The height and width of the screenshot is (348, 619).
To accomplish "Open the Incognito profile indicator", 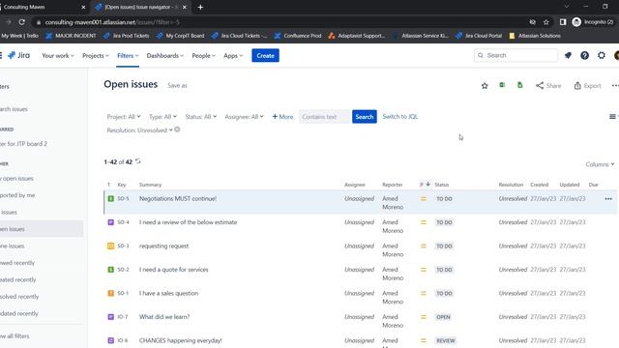I will (x=593, y=22).
